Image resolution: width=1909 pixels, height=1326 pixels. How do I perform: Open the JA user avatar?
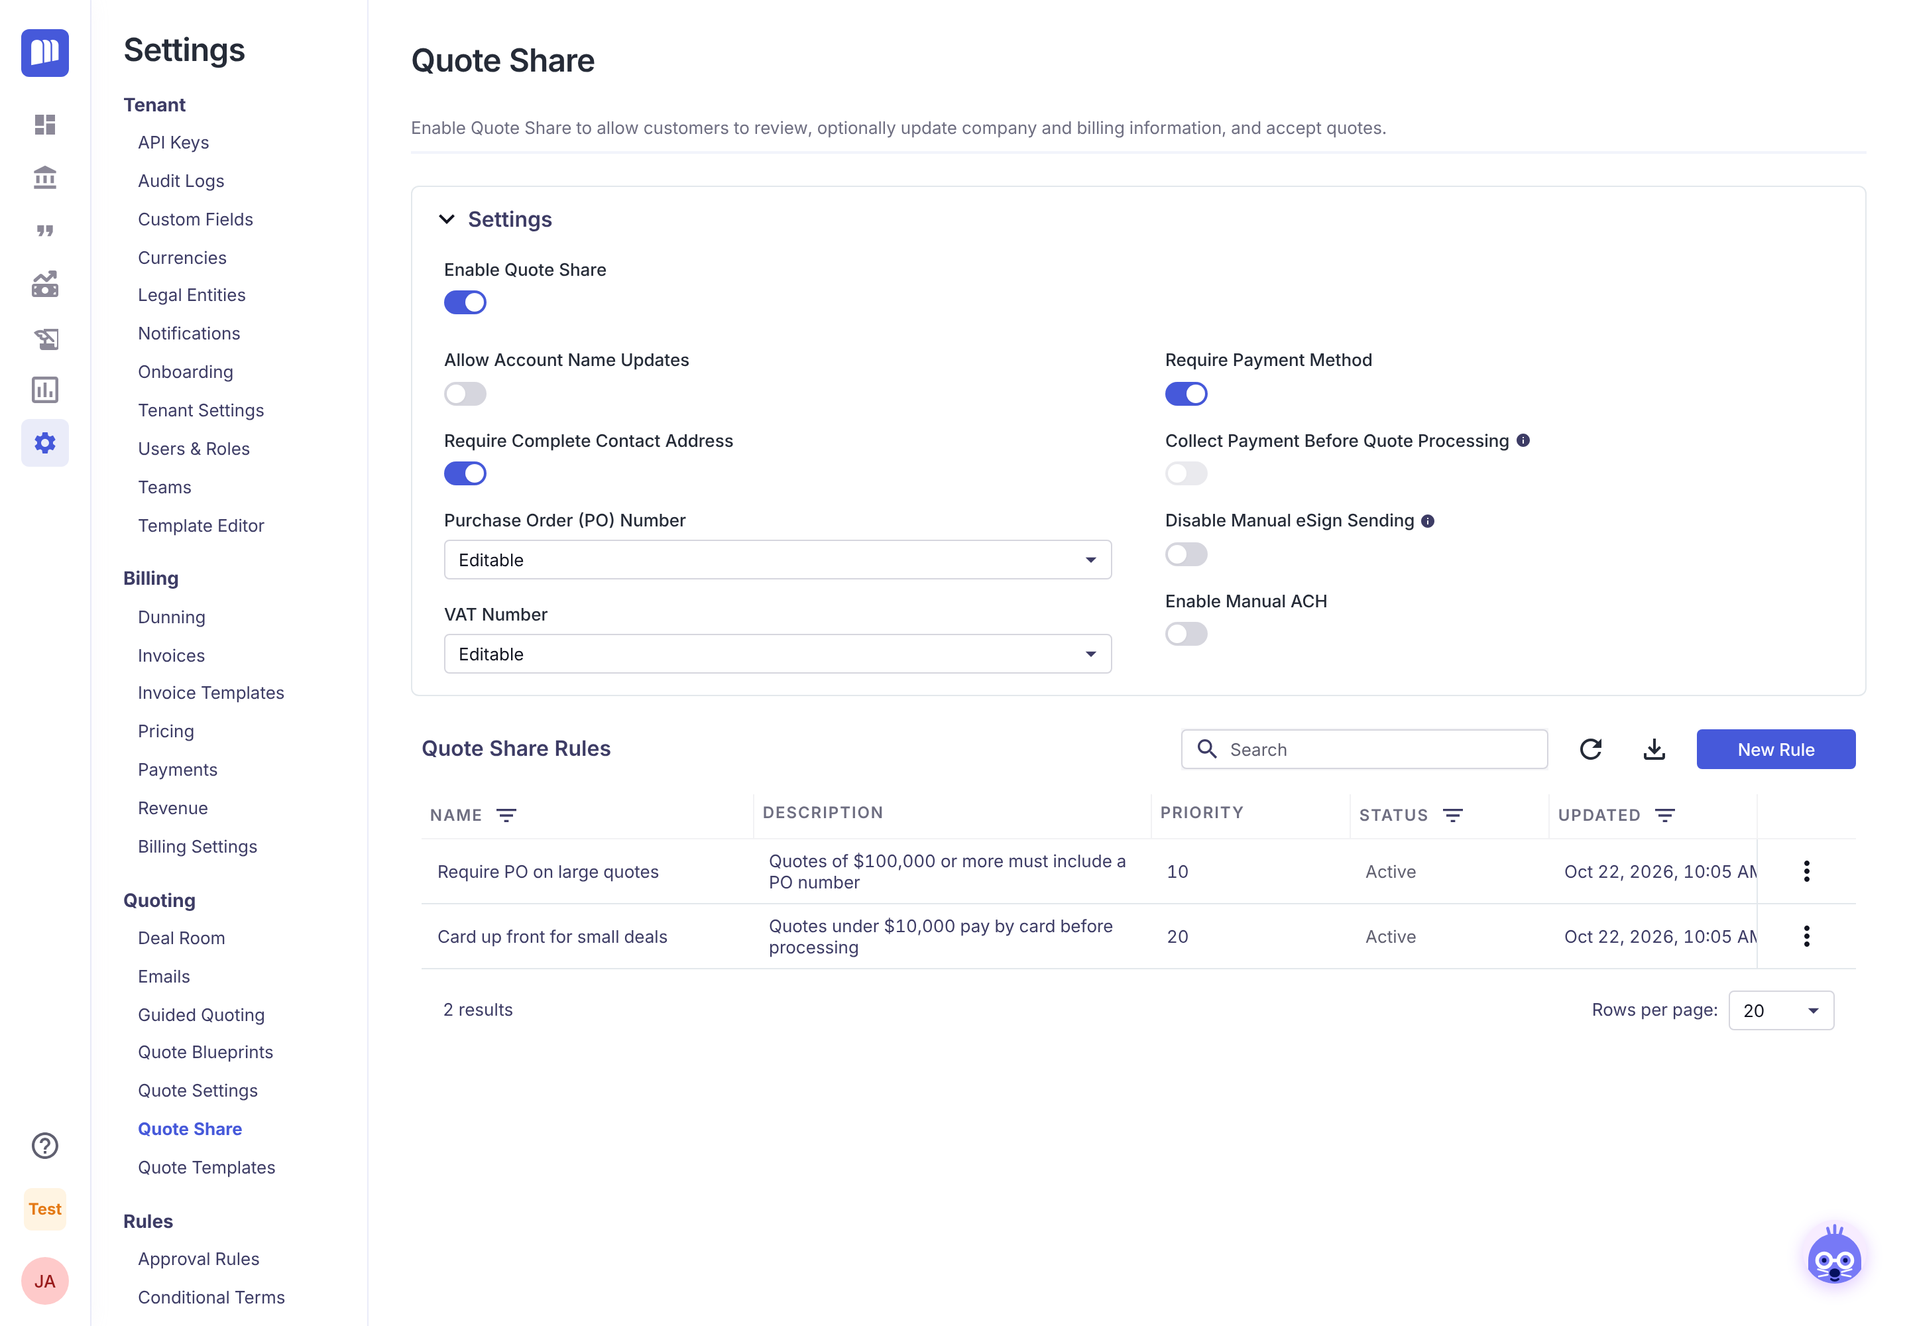click(45, 1281)
